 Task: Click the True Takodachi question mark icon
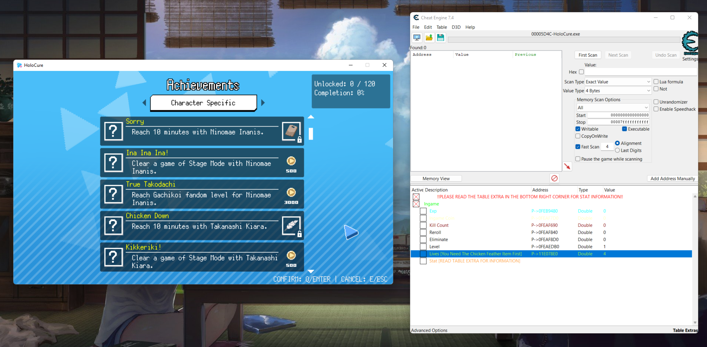(x=114, y=194)
